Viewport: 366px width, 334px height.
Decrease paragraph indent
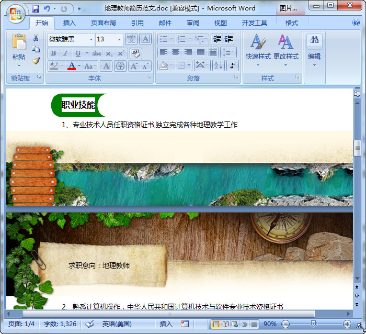click(x=217, y=39)
